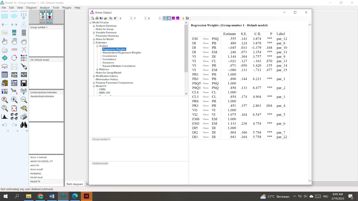
Task: Open Covariances in output tree
Action: coord(110,56)
